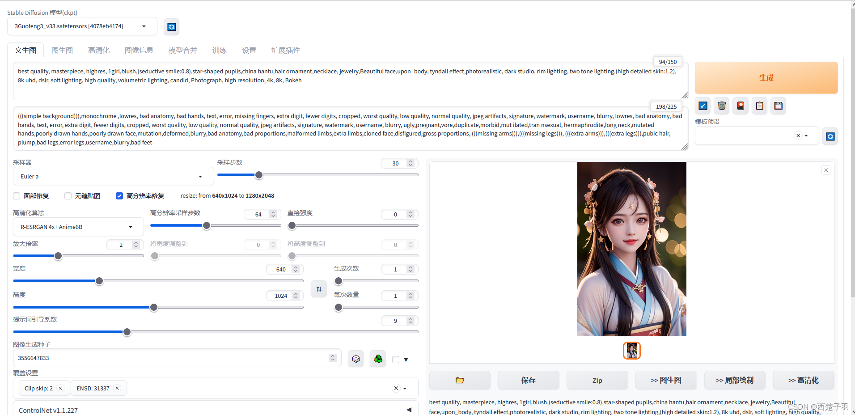Click the trash can icon to clear prompt
The height and width of the screenshot is (415, 855).
pos(722,106)
